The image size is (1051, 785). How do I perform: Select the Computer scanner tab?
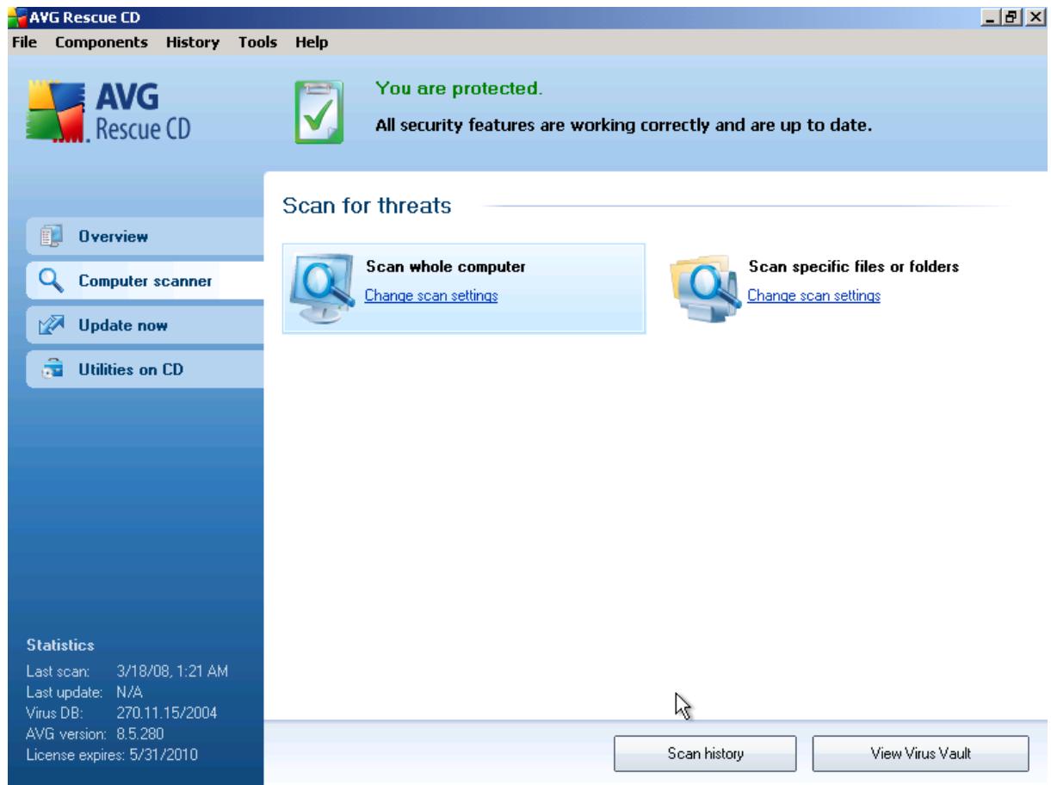click(x=145, y=281)
